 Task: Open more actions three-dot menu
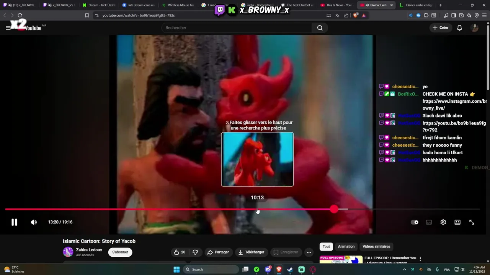pos(309,252)
